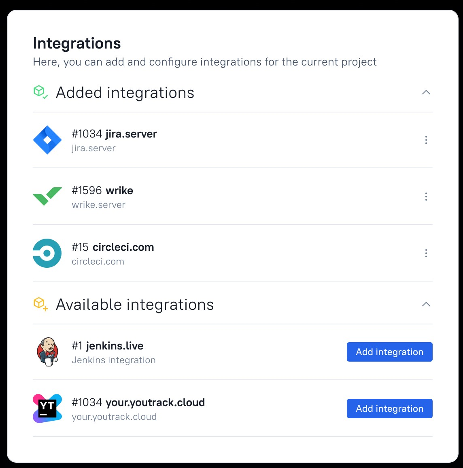Click the Jenkins logo icon
Screen dimensions: 463x468
pos(47,352)
